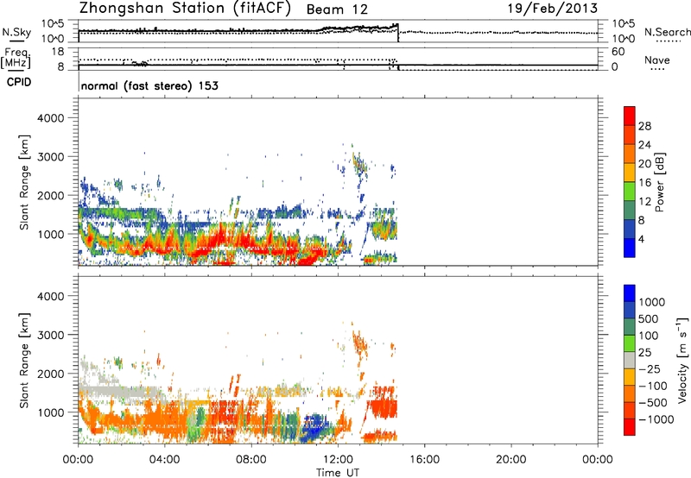Image resolution: width=691 pixels, height=478 pixels.
Task: Click the "16" Power colorbar label
Action: click(644, 183)
